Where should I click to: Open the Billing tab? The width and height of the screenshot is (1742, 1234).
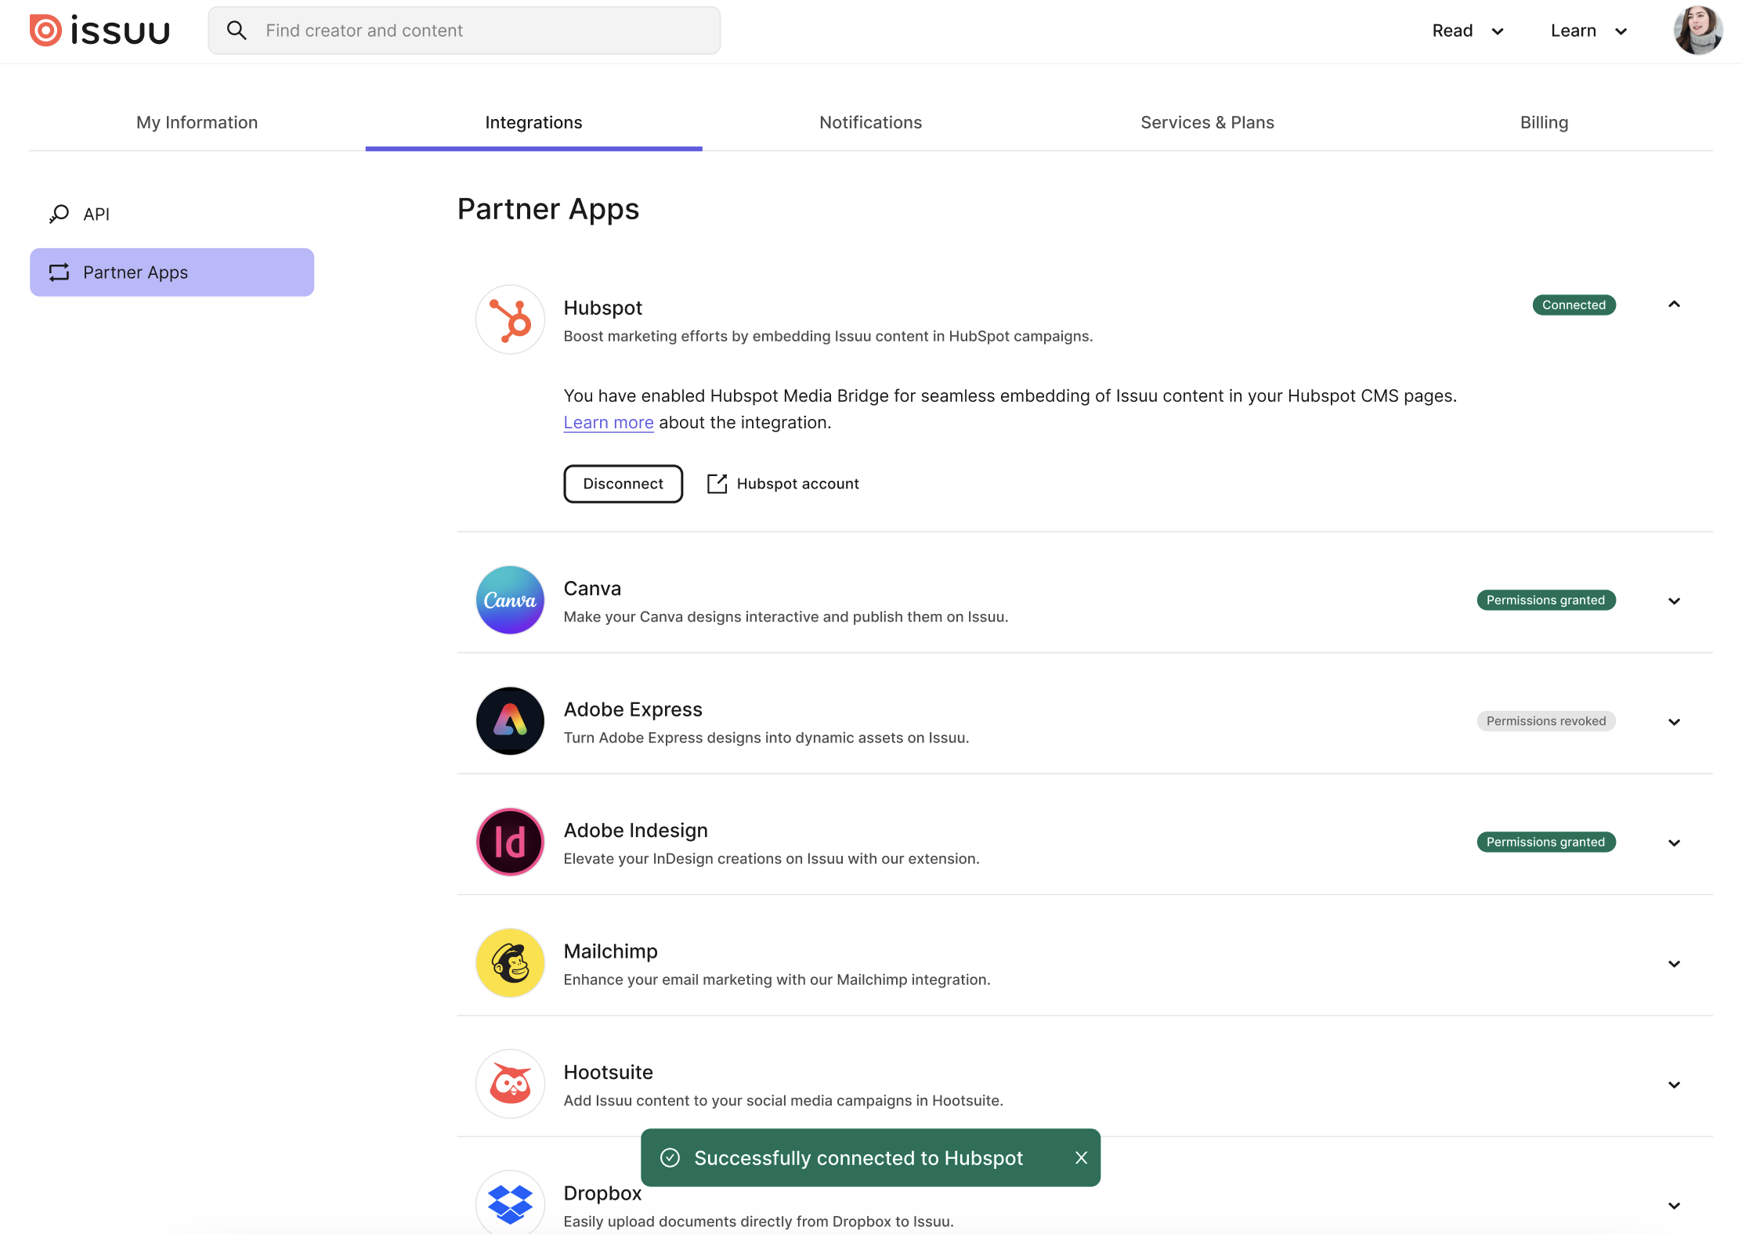coord(1544,122)
